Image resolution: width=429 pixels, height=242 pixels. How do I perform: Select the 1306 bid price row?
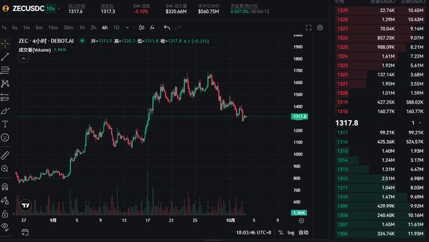[x=380, y=234]
